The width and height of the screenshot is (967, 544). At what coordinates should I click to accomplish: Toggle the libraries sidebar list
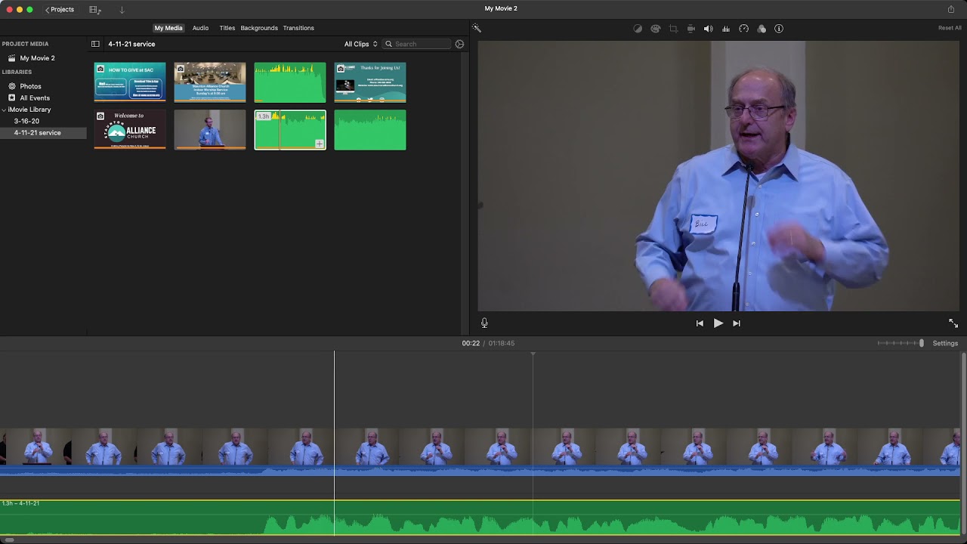95,44
